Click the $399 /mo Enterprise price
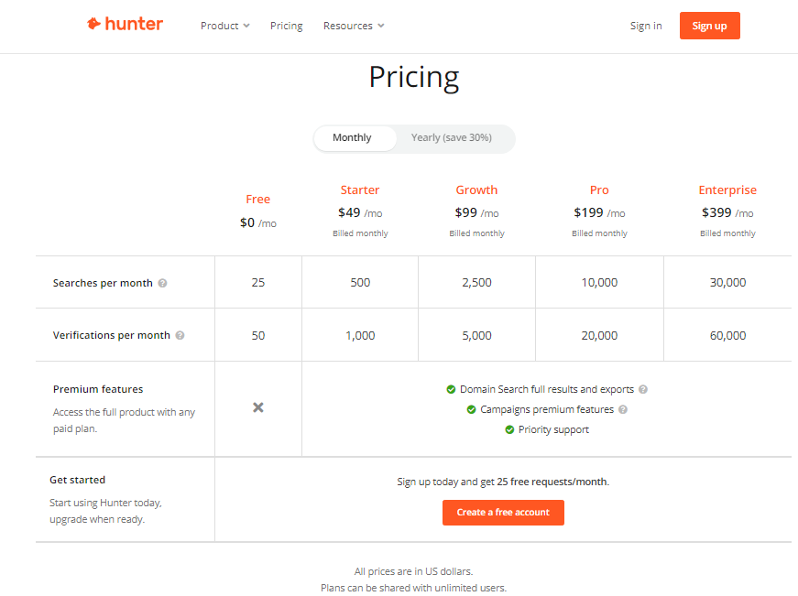 click(x=727, y=213)
